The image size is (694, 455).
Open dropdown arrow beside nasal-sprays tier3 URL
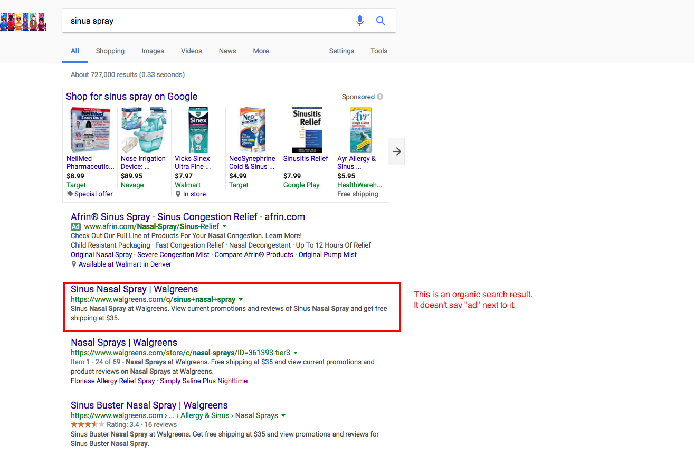tap(296, 353)
